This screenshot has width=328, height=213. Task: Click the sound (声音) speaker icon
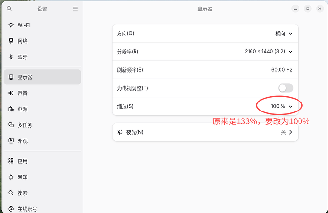tap(10, 93)
